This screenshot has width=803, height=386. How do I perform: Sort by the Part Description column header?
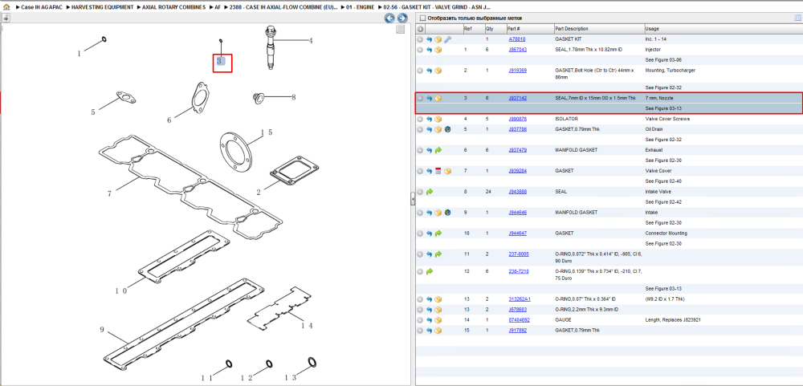[x=599, y=29]
